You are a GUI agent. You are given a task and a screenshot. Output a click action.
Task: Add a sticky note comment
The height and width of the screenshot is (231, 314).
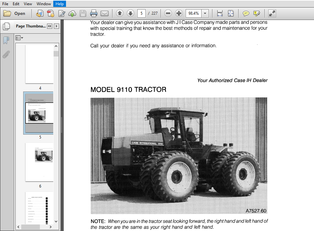[246, 13]
